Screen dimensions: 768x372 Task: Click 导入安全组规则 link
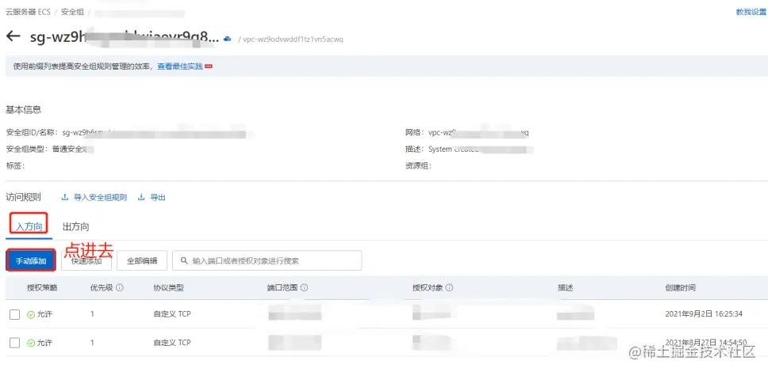(100, 198)
